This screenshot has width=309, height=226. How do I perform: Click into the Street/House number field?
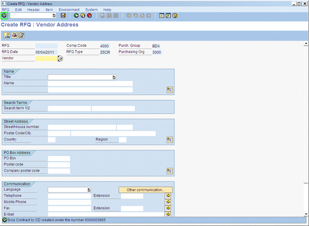81,127
